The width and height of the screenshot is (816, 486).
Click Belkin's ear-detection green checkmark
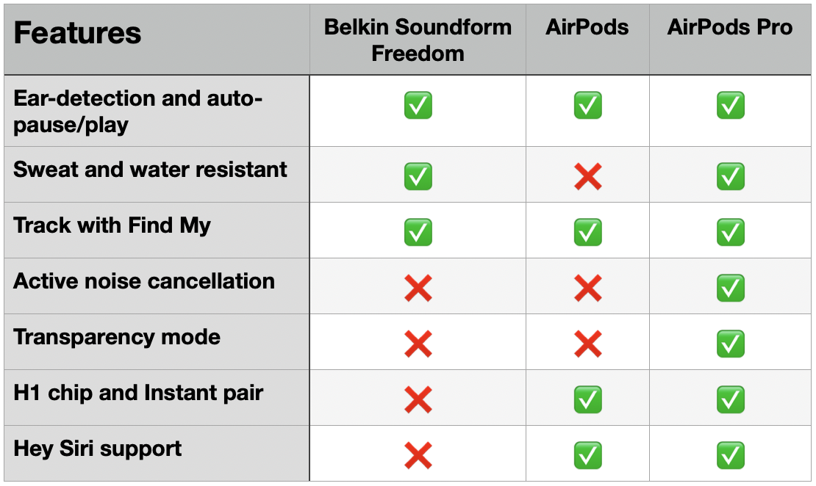tap(418, 106)
